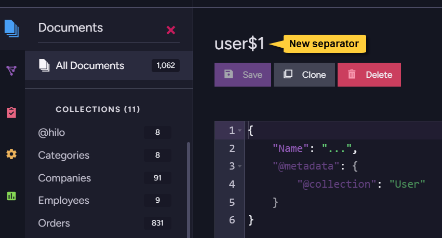The image size is (442, 238).
Task: Click line number 6 in editor gutter
Action: 232,220
